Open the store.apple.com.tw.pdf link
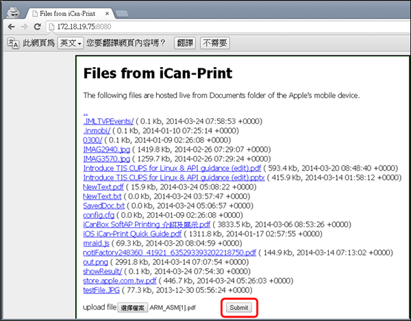The image size is (411, 321). [119, 281]
